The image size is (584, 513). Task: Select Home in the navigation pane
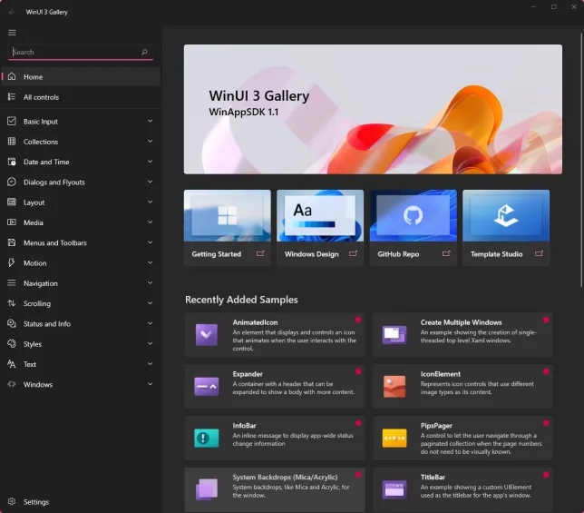coord(34,77)
